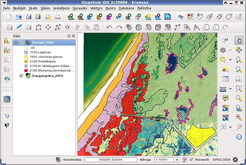Click the What's This help cursor
The image size is (246, 165).
[x=7, y=125]
